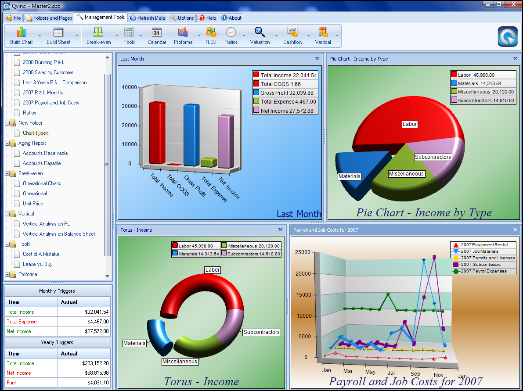Click red Total Income legend swatch

256,75
